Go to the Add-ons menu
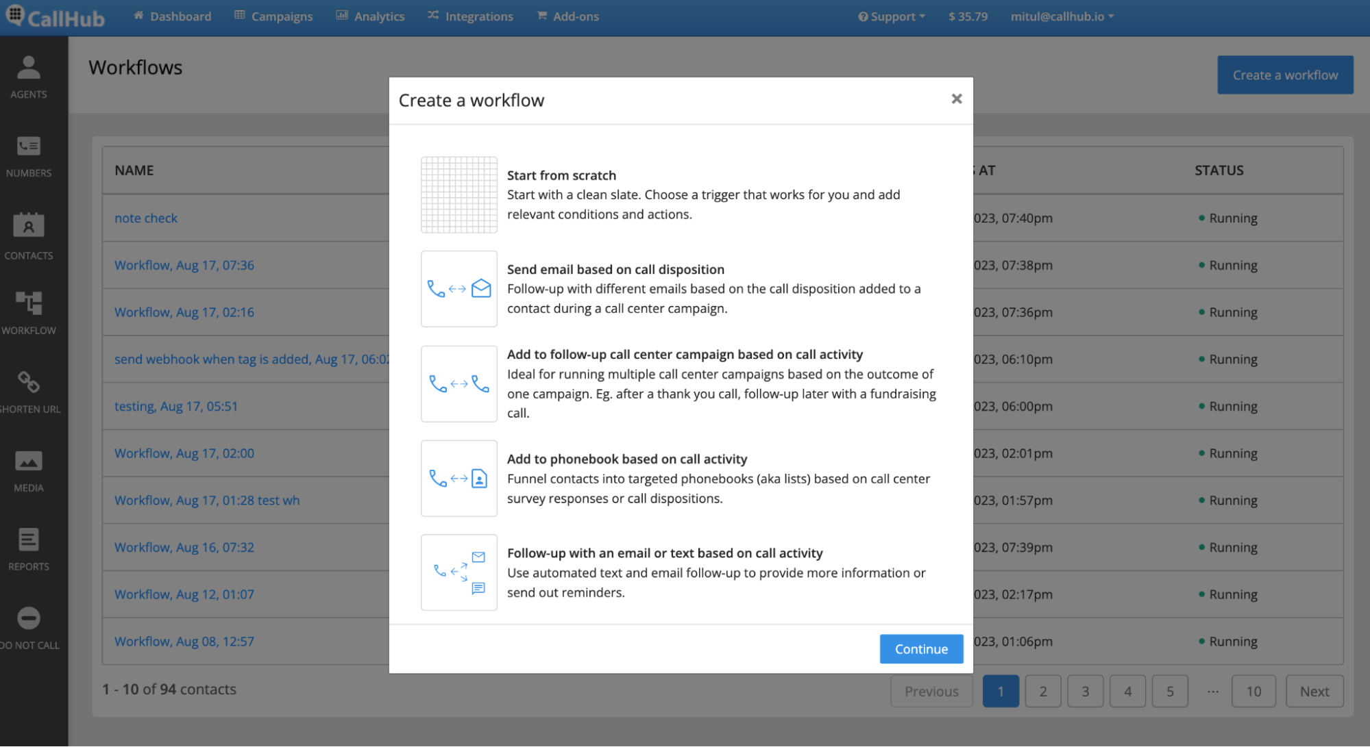This screenshot has width=1370, height=747. tap(567, 16)
